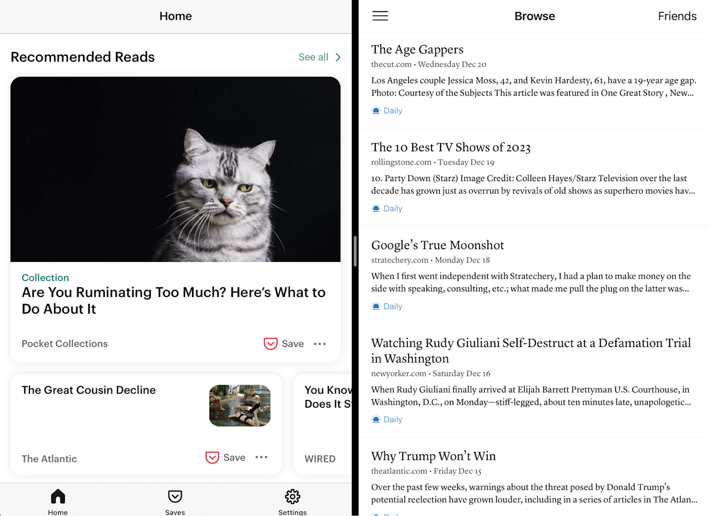Viewport: 709px width, 516px height.
Task: Expand Recommended Reads with See all chevron
Action: click(338, 57)
